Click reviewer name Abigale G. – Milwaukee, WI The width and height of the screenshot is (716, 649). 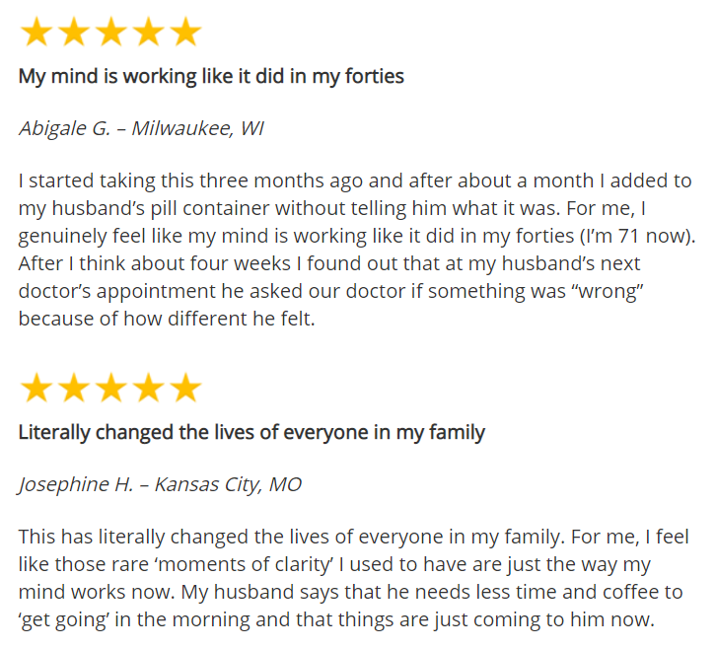[x=141, y=129]
